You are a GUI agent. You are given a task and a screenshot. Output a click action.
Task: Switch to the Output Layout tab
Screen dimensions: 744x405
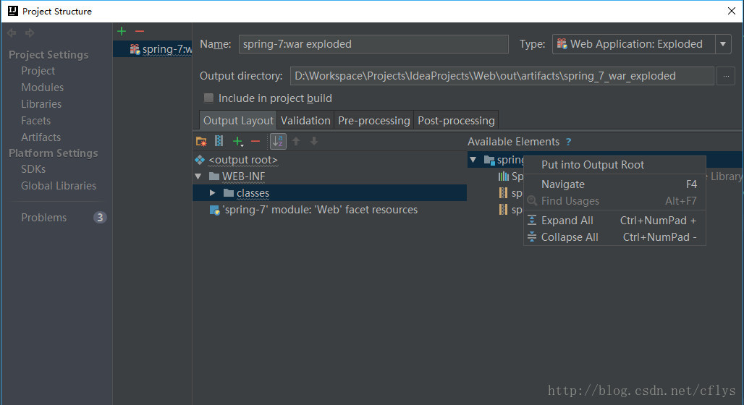[x=238, y=121]
